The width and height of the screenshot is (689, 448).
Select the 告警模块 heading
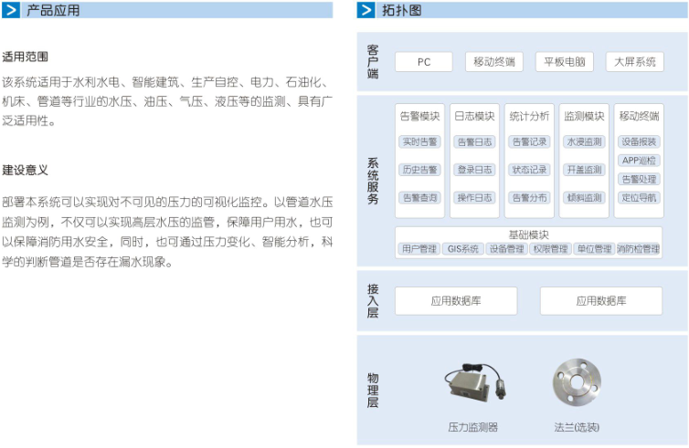coord(419,116)
